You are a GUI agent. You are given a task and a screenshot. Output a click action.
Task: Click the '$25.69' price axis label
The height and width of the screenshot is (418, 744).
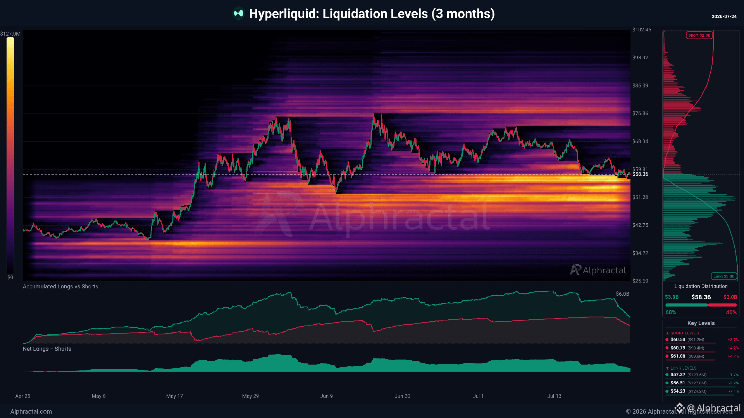pyautogui.click(x=640, y=281)
